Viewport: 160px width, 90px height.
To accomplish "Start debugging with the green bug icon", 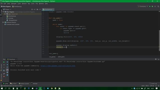I will (x=152, y=6).
